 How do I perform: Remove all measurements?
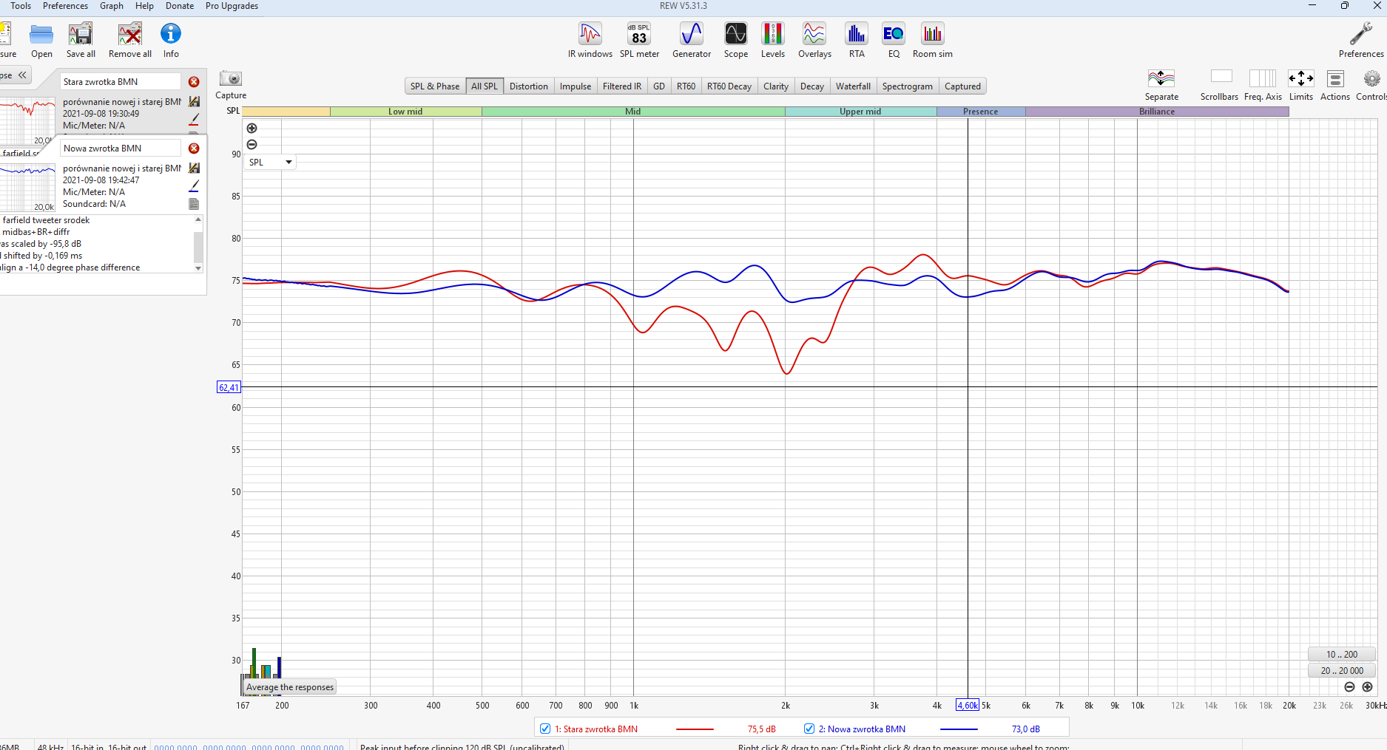(130, 40)
